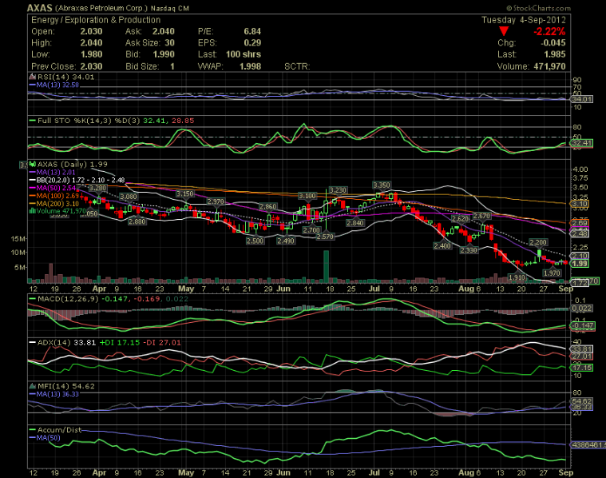
Task: Click the 0.022 MACD histogram axis tag
Action: pos(582,308)
